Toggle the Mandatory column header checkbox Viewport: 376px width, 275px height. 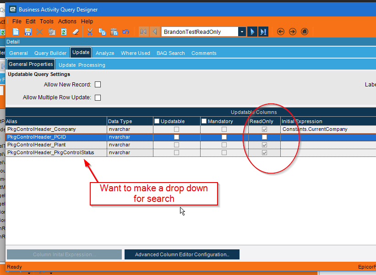pyautogui.click(x=204, y=121)
